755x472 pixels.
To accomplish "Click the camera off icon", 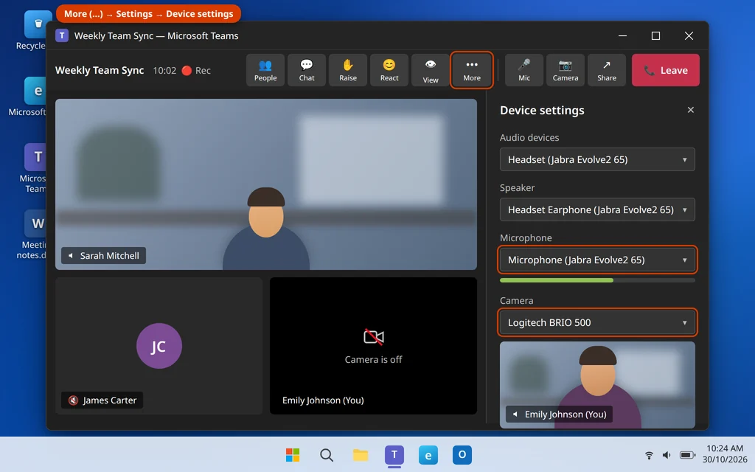I will 373,336.
